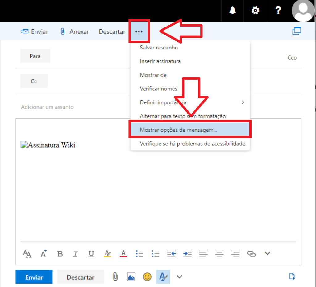The image size is (316, 287).
Task: Align text right
Action: [x=235, y=254]
